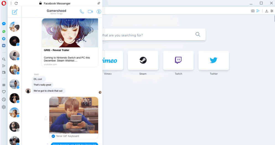Image resolution: width=275 pixels, height=145 pixels.
Task: Open GRIS Reveal Trailer link preview
Action: [70, 43]
